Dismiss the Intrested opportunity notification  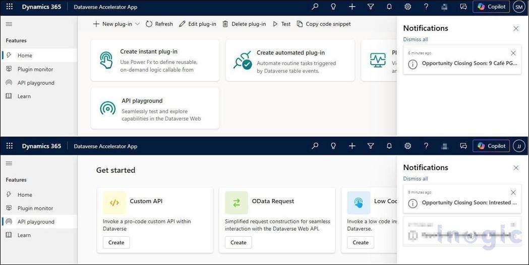tap(513, 193)
